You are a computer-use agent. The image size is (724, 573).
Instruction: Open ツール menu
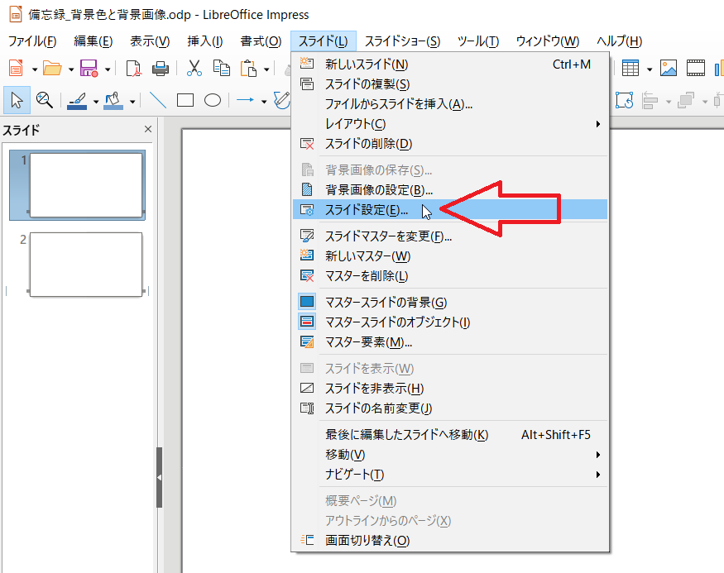pos(478,41)
